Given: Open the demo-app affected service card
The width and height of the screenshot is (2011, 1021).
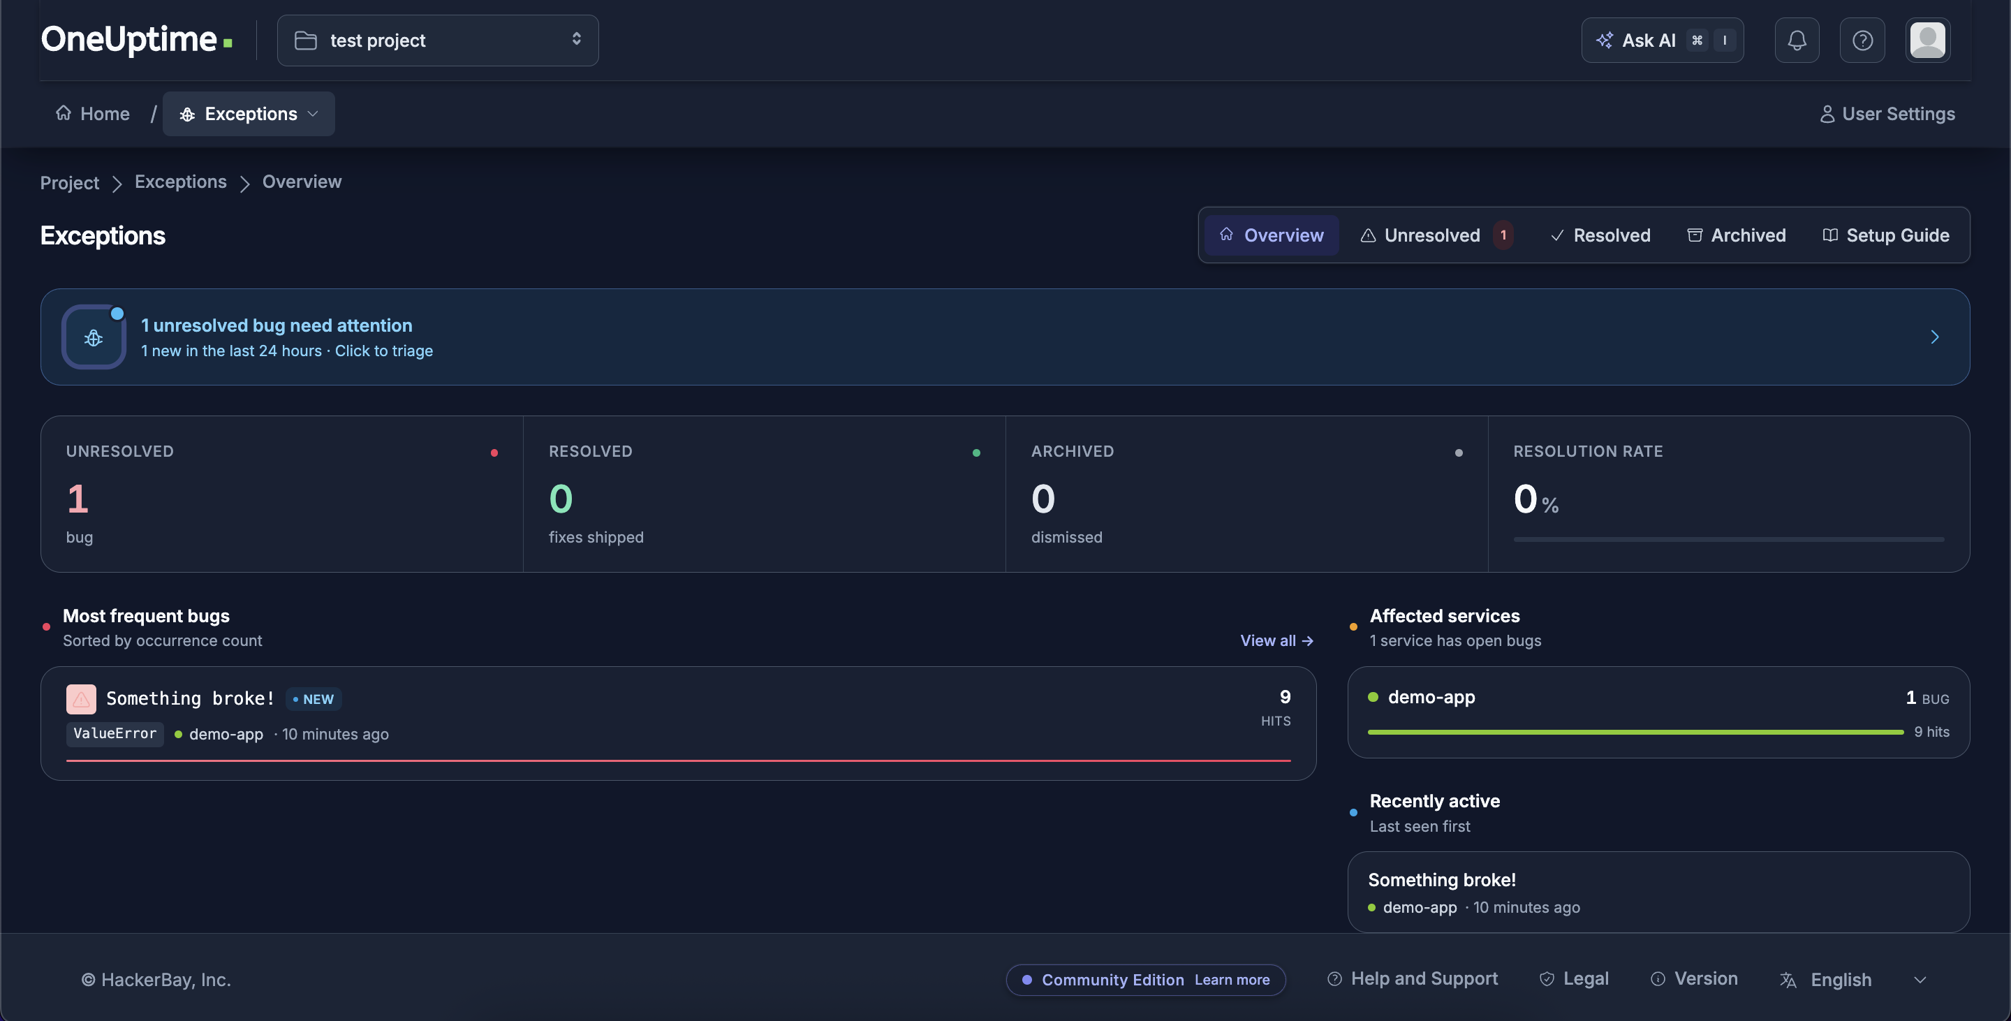Looking at the screenshot, I should coord(1658,712).
